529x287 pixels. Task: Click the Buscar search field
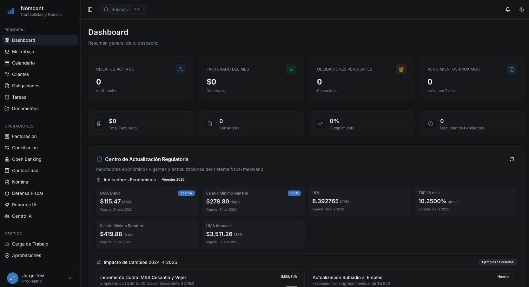pos(123,9)
